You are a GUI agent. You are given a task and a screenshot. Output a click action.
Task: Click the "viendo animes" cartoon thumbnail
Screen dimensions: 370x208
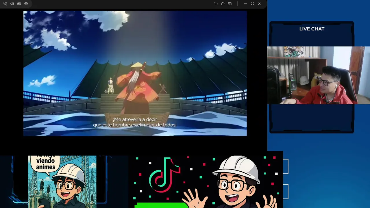pyautogui.click(x=62, y=182)
